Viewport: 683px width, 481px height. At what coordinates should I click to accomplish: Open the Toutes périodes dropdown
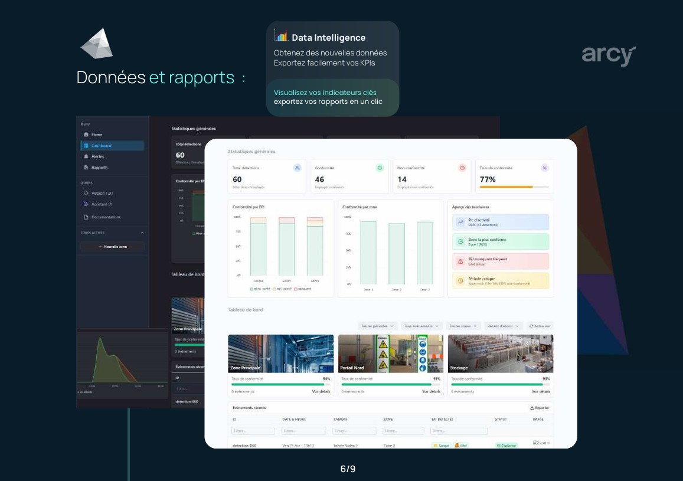[x=377, y=326]
